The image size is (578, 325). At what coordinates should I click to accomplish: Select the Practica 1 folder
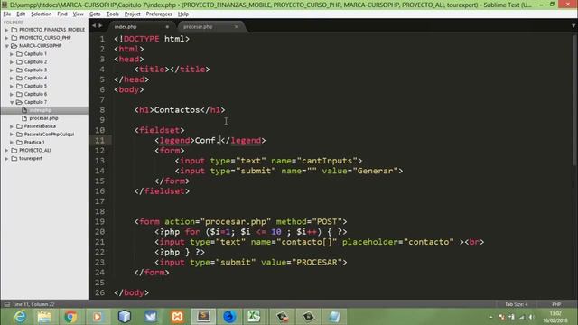(34, 143)
